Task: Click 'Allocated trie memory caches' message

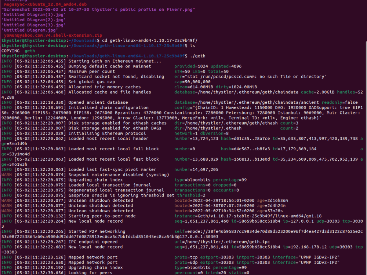Action: (x=104, y=87)
